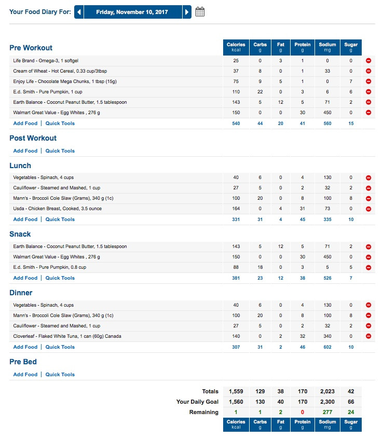This screenshot has height=439, width=383.
Task: Open the calendar date picker
Action: click(200, 12)
